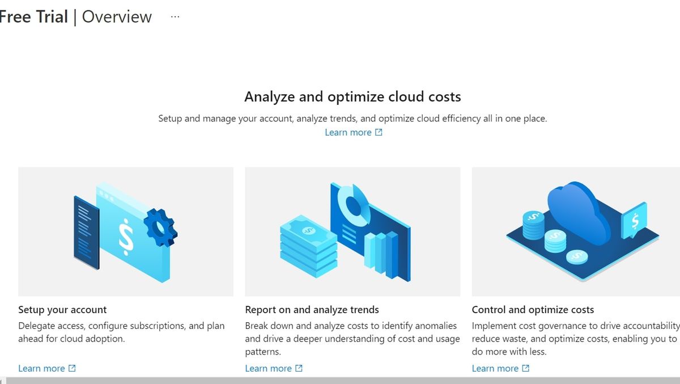Click the Report on and analyze trends title
The width and height of the screenshot is (680, 384).
coord(312,310)
